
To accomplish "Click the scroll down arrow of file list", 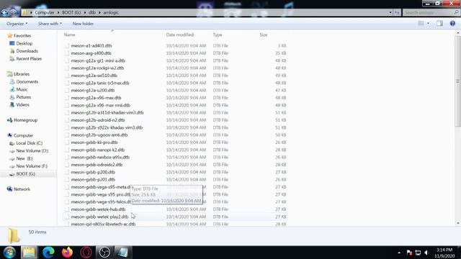I will (458, 223).
